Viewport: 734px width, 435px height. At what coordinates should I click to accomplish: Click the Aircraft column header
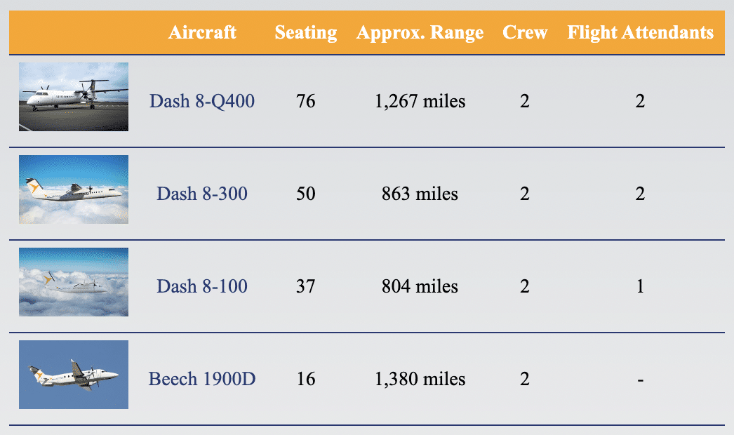click(x=202, y=32)
